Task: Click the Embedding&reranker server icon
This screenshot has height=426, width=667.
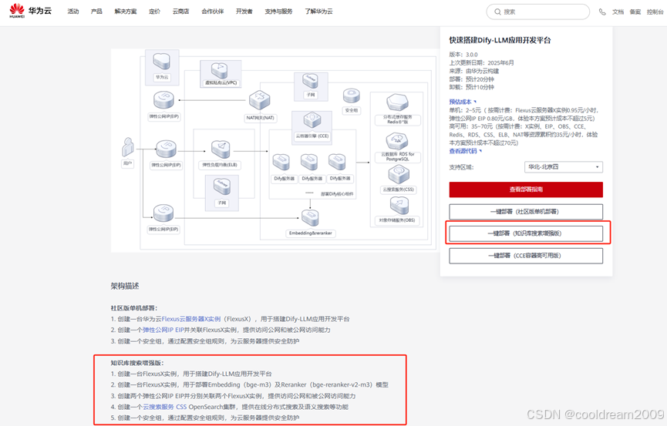Action: (310, 218)
